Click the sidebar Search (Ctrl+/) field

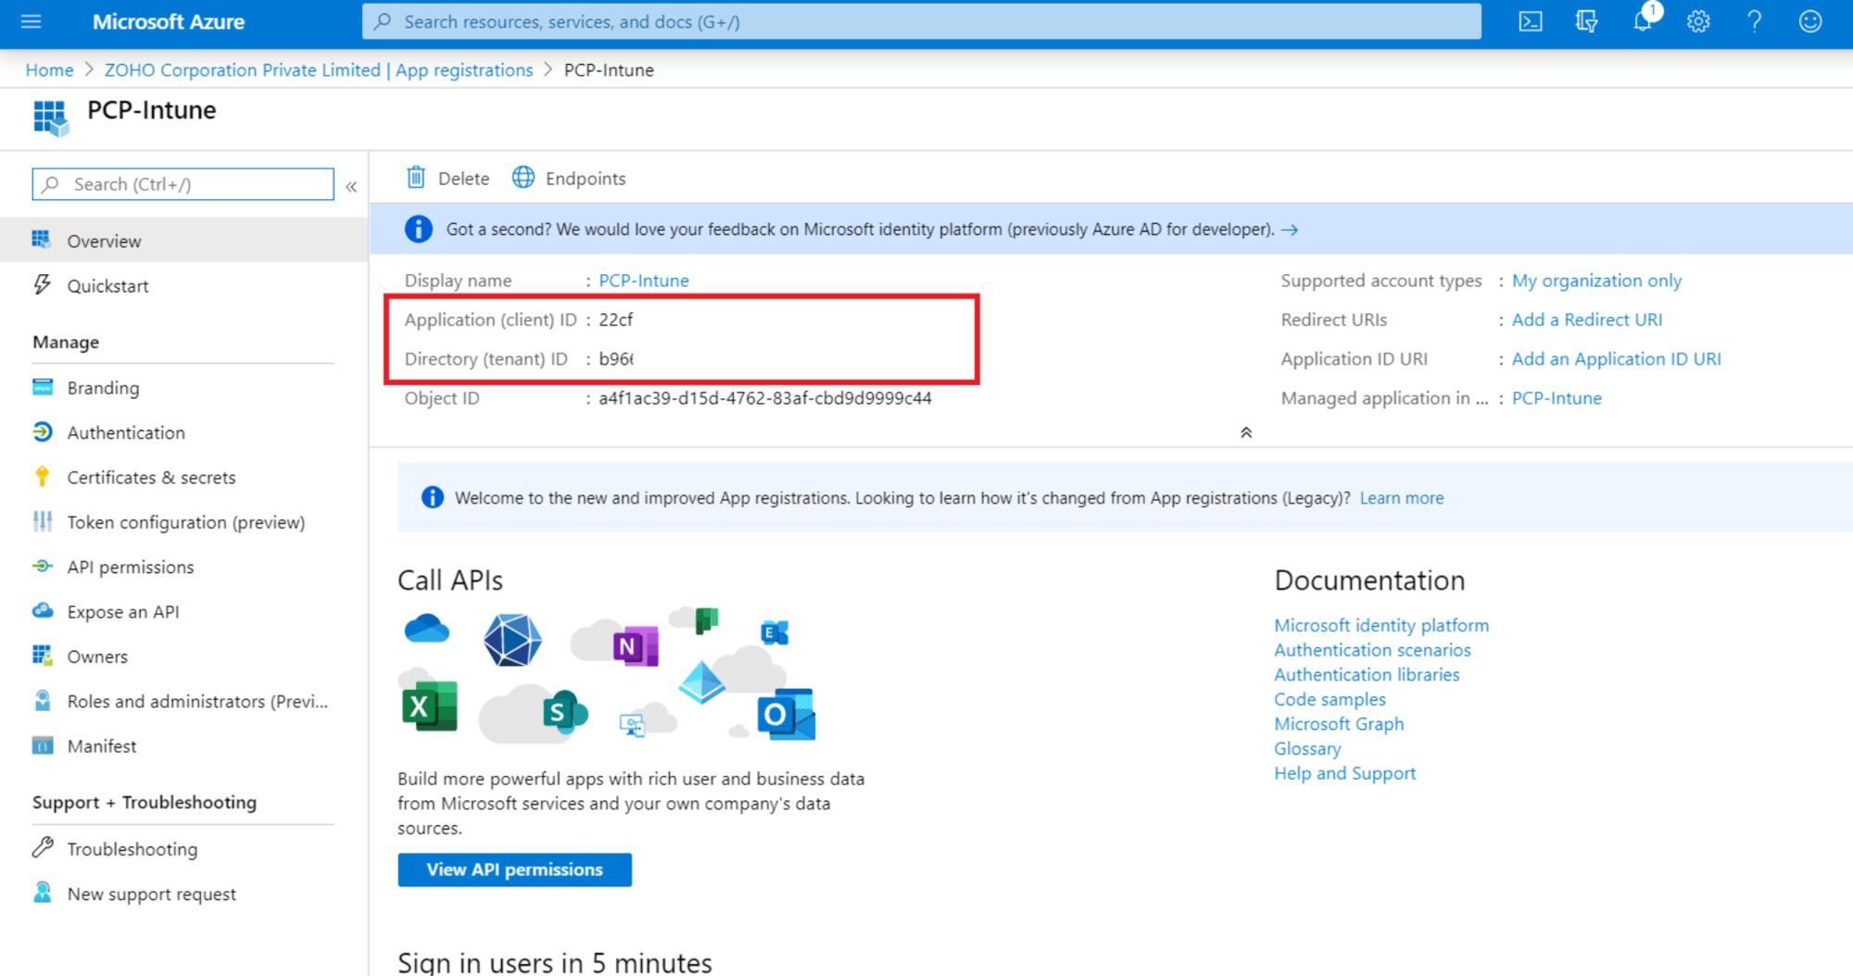pos(183,184)
